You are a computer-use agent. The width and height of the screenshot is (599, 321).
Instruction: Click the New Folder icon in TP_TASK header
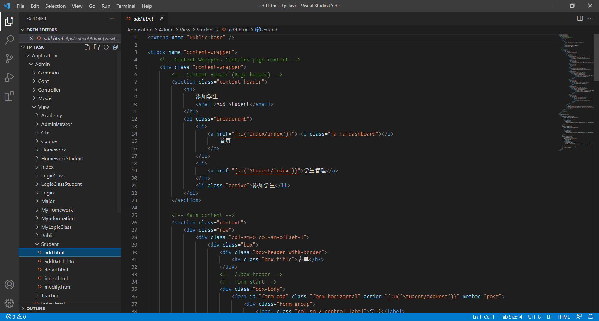[x=97, y=47]
